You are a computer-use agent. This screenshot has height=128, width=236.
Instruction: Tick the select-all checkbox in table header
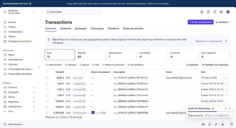click(47, 72)
